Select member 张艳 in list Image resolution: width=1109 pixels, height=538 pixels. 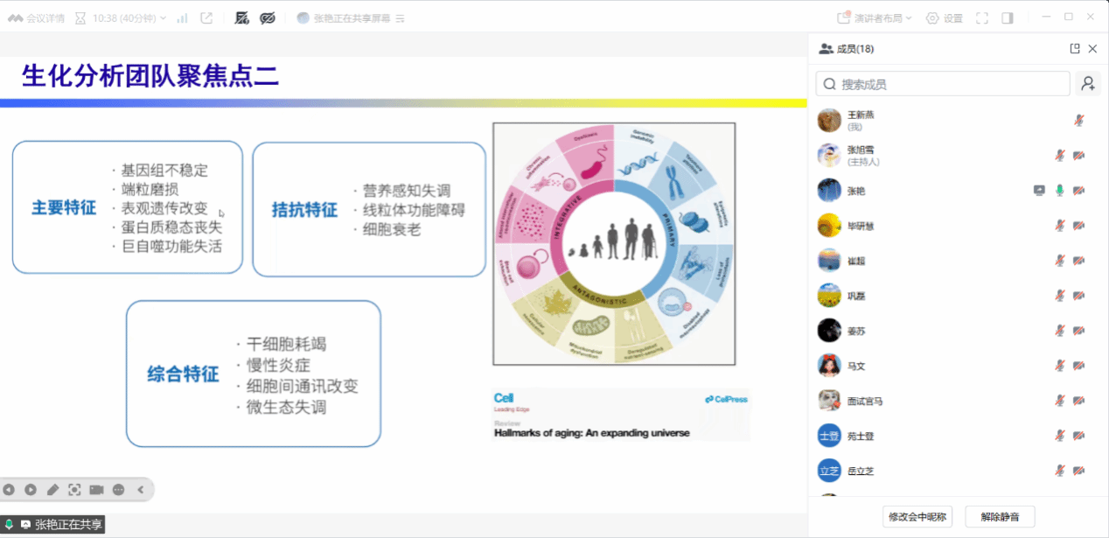pos(958,190)
